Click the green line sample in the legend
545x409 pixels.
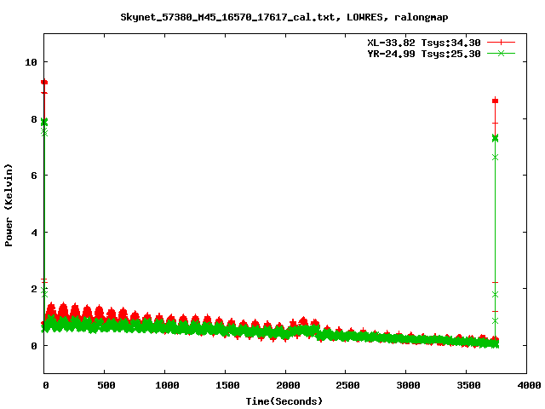(501, 53)
